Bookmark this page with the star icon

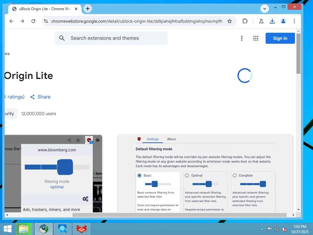pyautogui.click(x=230, y=21)
